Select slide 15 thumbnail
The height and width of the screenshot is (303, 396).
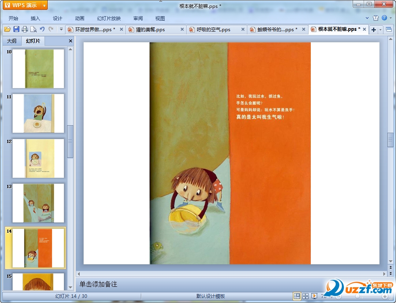[38, 282]
